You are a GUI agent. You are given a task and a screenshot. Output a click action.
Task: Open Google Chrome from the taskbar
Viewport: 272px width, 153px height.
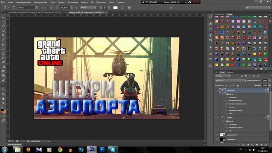(60, 150)
